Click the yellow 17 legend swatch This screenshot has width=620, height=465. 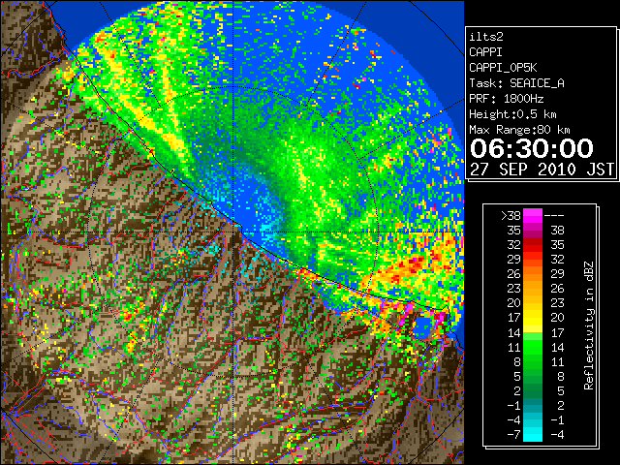533,318
